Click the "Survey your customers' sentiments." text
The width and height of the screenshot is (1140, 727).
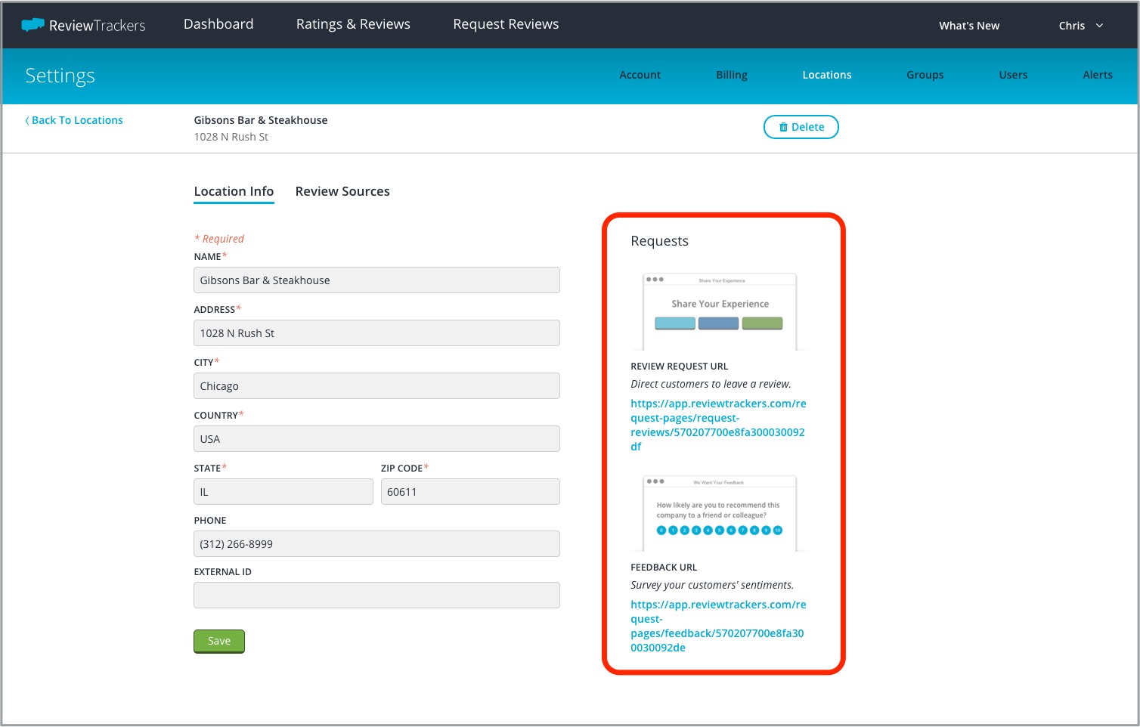pyautogui.click(x=712, y=585)
